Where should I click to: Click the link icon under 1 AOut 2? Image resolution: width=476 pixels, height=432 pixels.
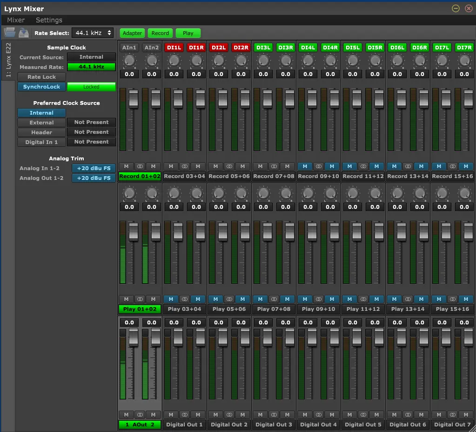[140, 415]
